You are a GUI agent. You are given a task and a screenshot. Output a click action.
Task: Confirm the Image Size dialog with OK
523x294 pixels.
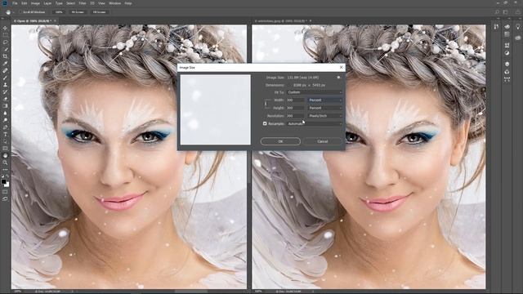280,141
